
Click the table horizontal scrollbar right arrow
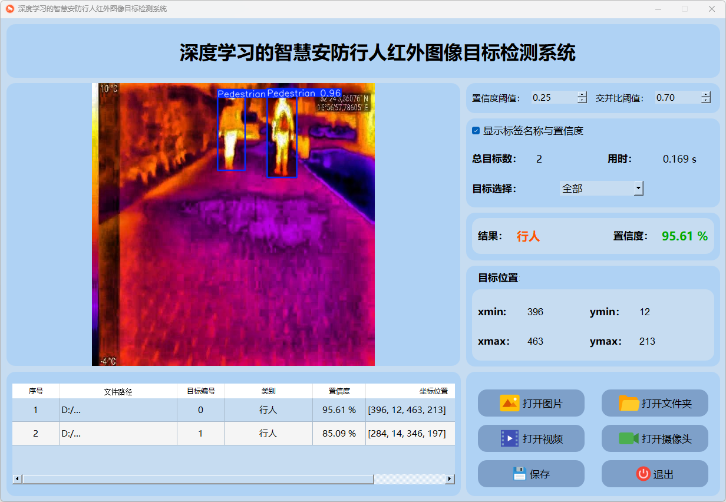point(450,479)
